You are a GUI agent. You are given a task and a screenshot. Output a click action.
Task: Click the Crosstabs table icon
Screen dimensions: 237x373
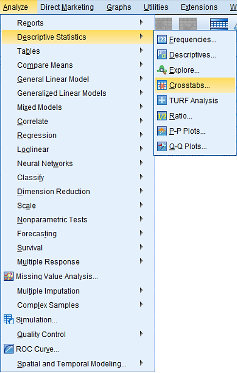(x=162, y=85)
